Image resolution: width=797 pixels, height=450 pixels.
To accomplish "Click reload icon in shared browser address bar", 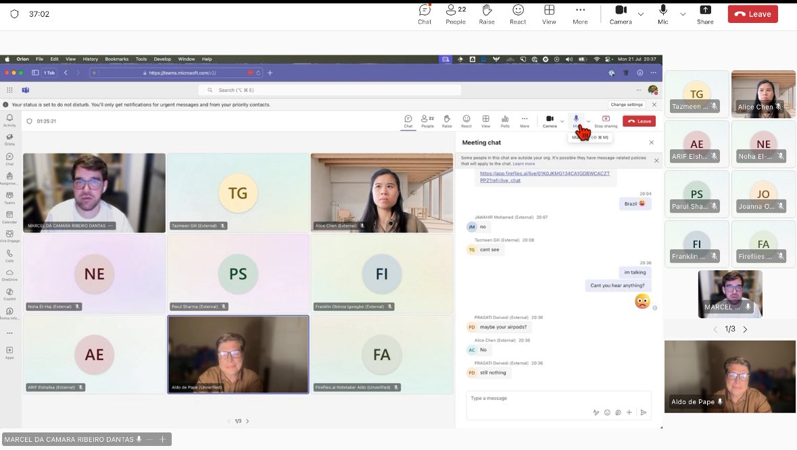I will [x=258, y=72].
